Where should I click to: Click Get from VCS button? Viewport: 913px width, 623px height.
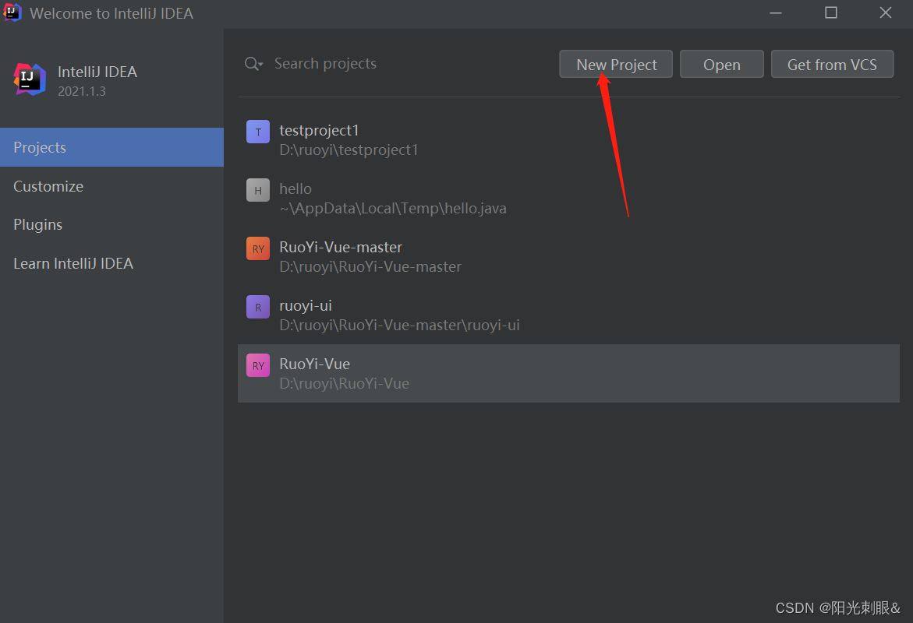click(832, 64)
